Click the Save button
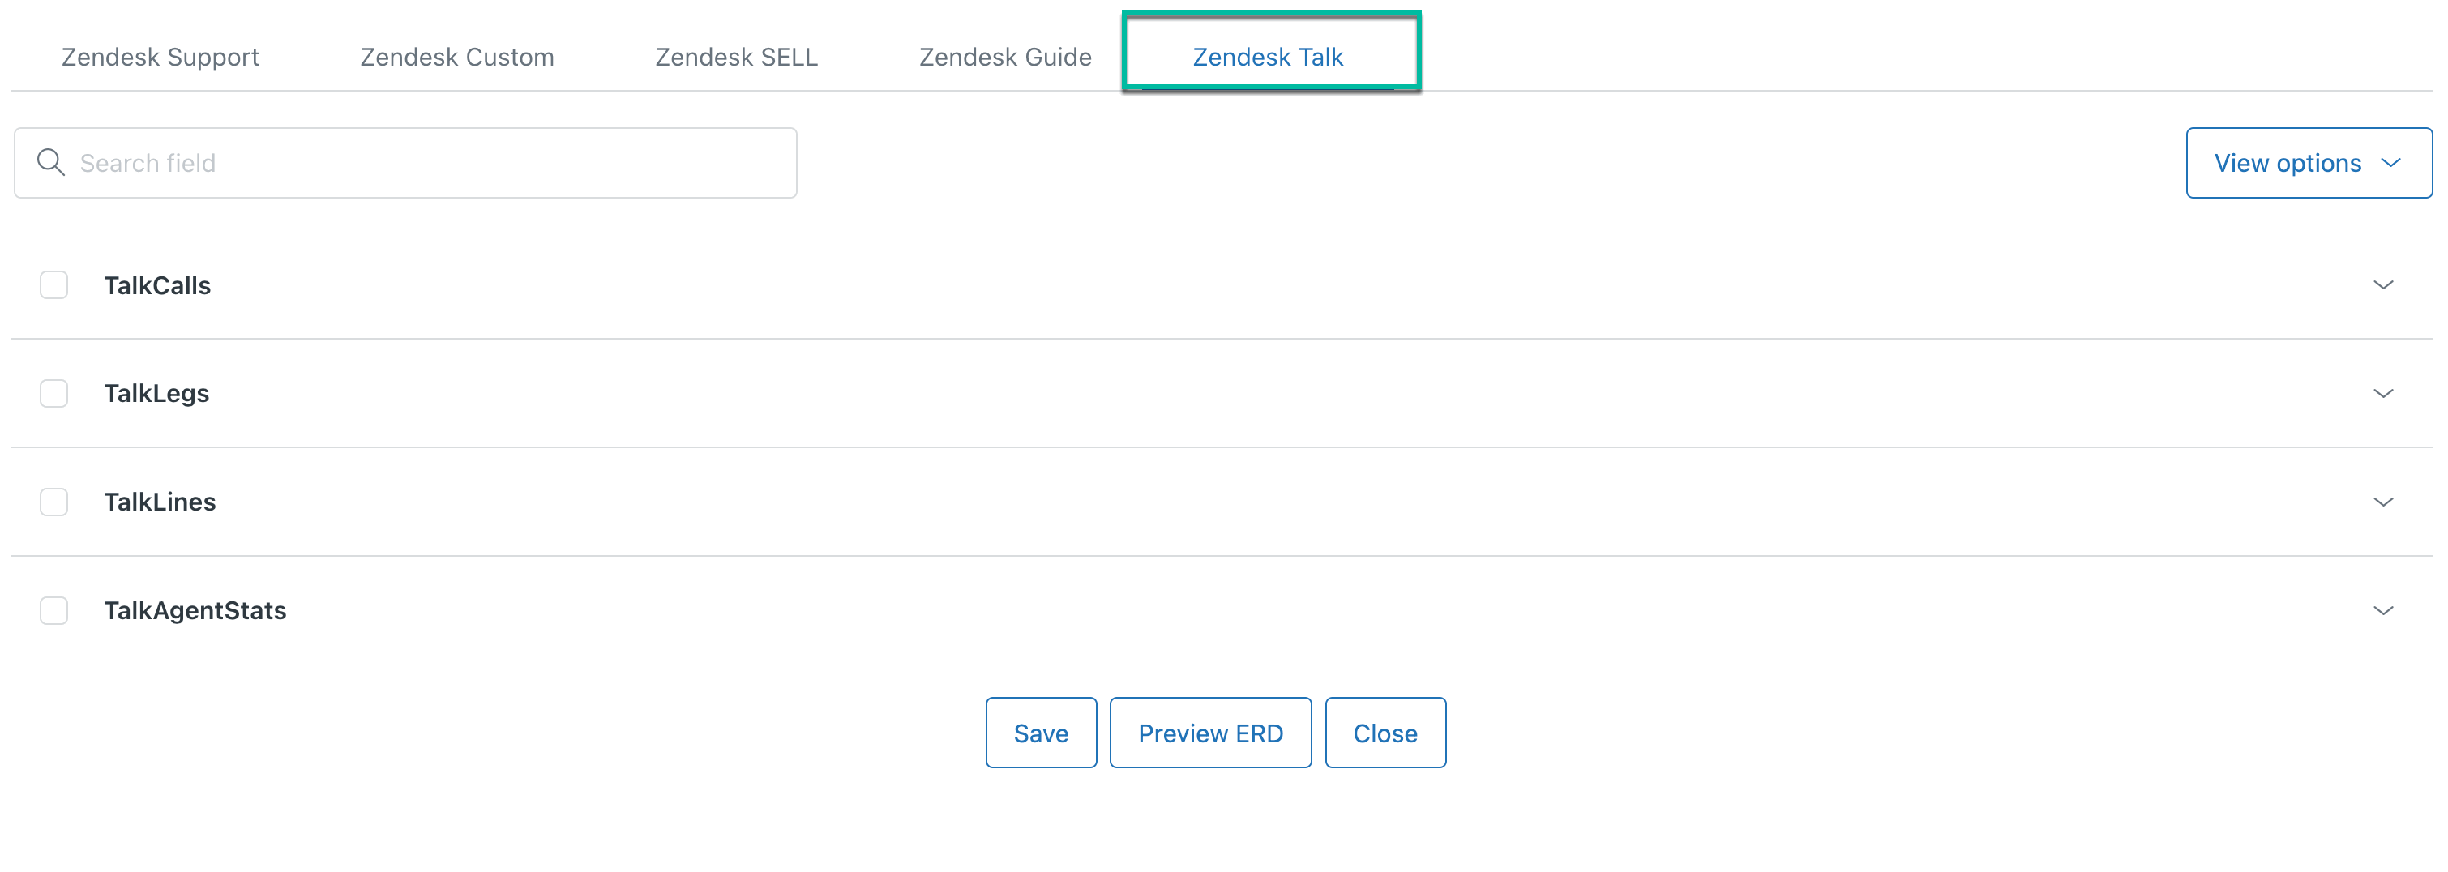The image size is (2448, 872). [1041, 733]
